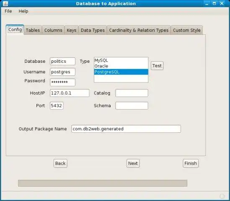Open the Custom Style tab
The image size is (230, 201).
click(x=187, y=30)
